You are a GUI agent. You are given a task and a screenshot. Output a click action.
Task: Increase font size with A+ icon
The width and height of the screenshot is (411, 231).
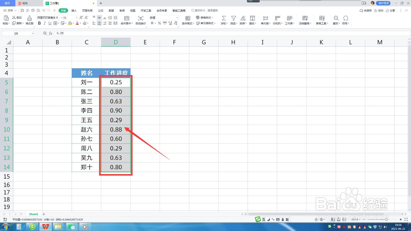tap(81, 17)
